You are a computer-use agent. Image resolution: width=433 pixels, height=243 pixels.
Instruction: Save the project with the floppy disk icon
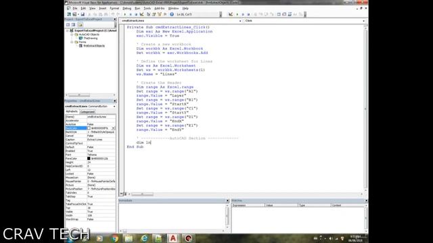(x=83, y=14)
